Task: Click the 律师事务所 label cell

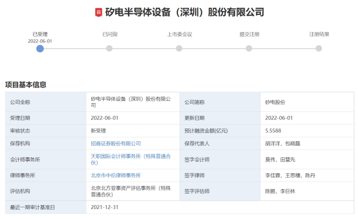Action: 46,175
